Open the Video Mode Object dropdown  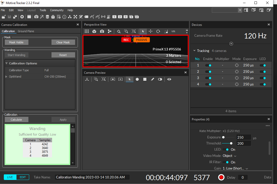[x=229, y=156]
